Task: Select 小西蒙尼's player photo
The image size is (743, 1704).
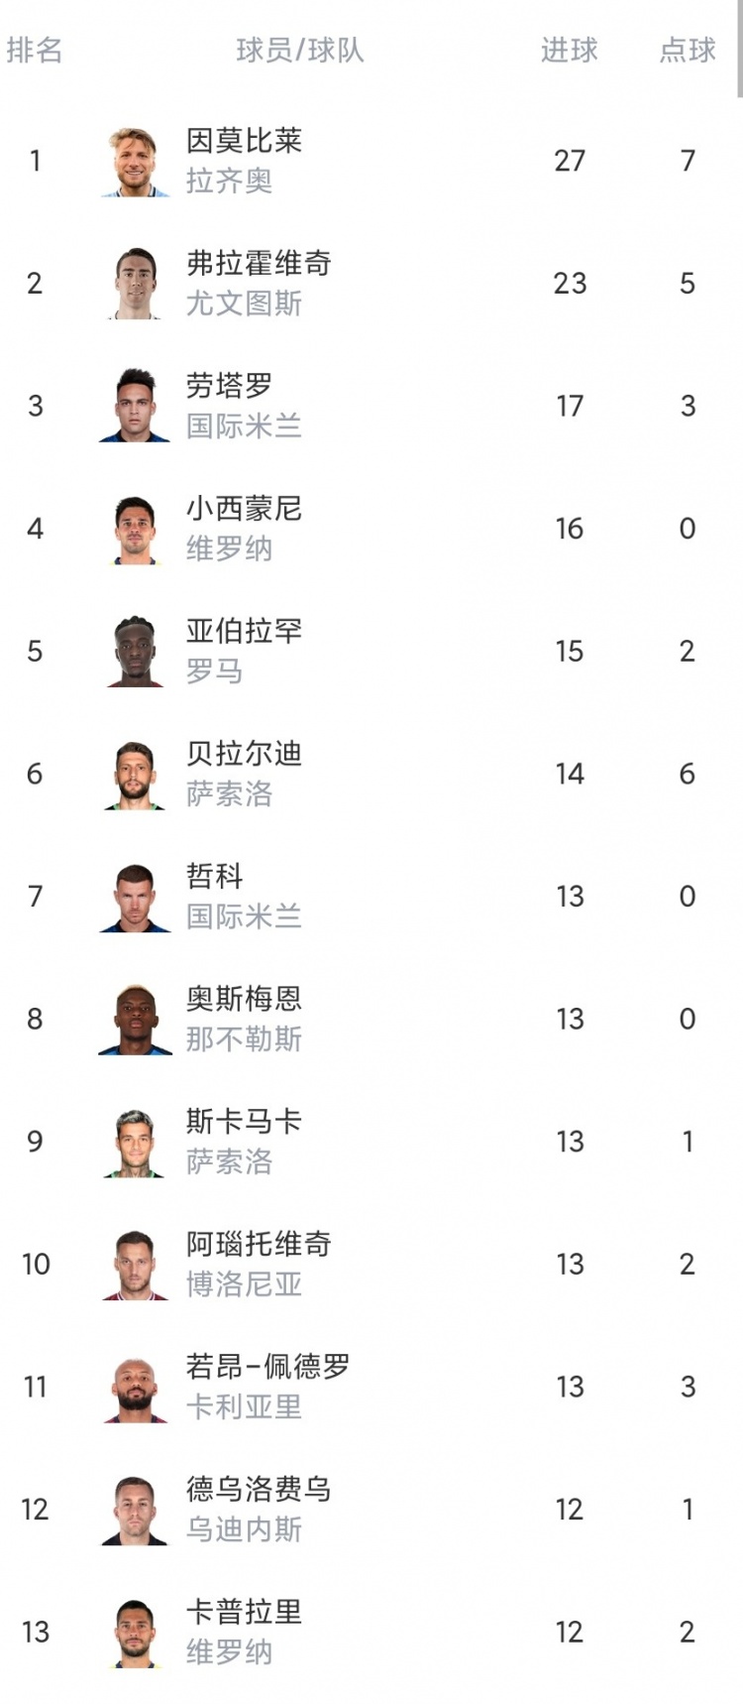Action: tap(135, 530)
